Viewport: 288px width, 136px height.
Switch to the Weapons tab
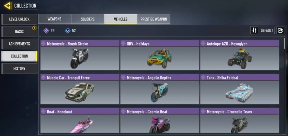point(55,19)
